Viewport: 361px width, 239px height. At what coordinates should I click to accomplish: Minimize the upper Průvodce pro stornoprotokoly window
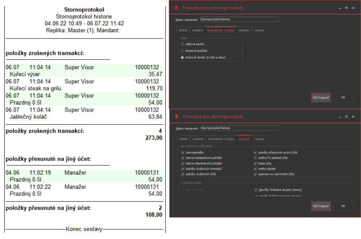[340, 8]
